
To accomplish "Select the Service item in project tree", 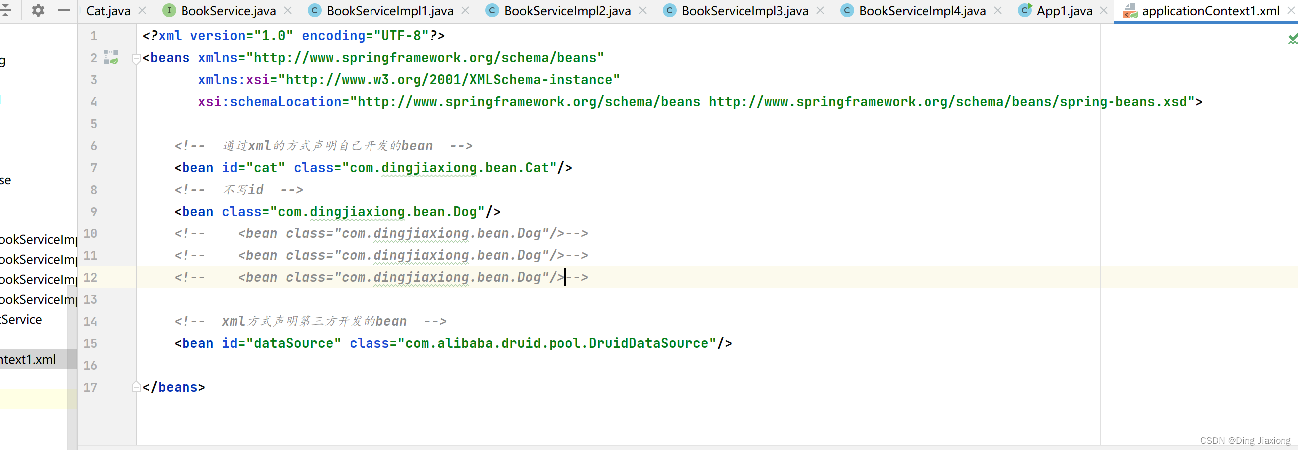I will coord(20,319).
